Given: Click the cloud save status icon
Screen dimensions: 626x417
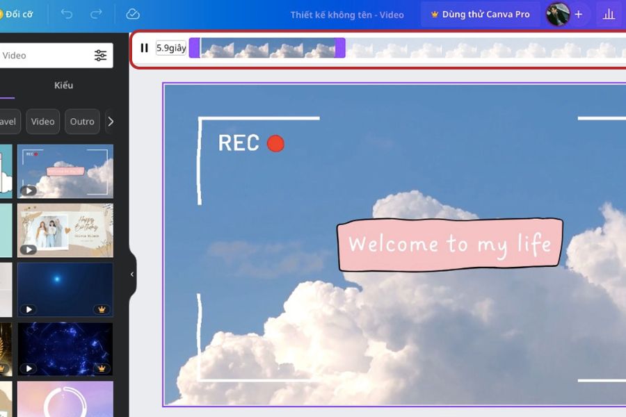Looking at the screenshot, I should [x=133, y=15].
